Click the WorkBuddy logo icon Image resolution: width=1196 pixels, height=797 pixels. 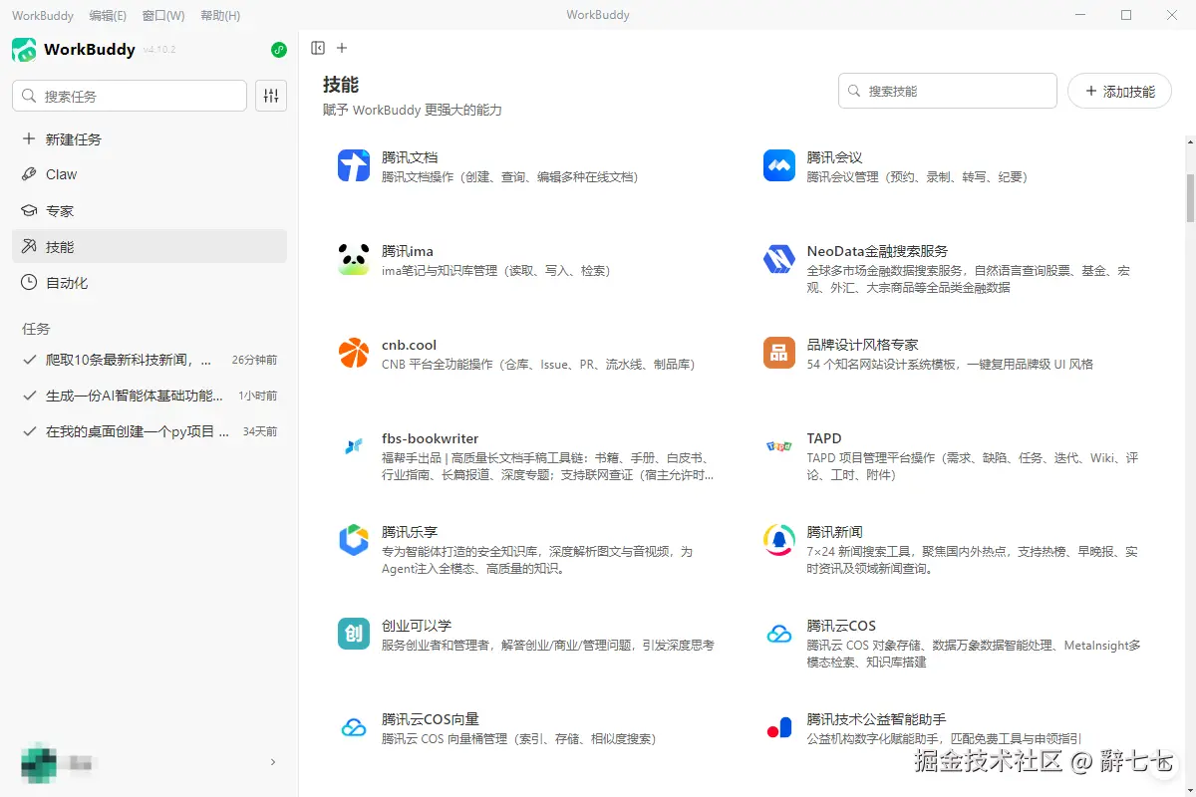[24, 50]
